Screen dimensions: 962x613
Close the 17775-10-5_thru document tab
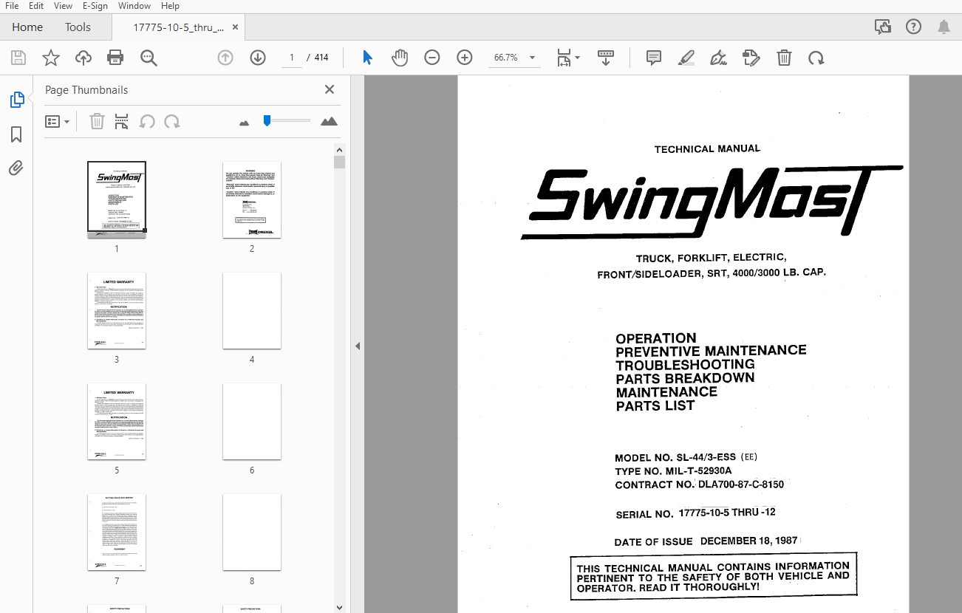click(236, 27)
